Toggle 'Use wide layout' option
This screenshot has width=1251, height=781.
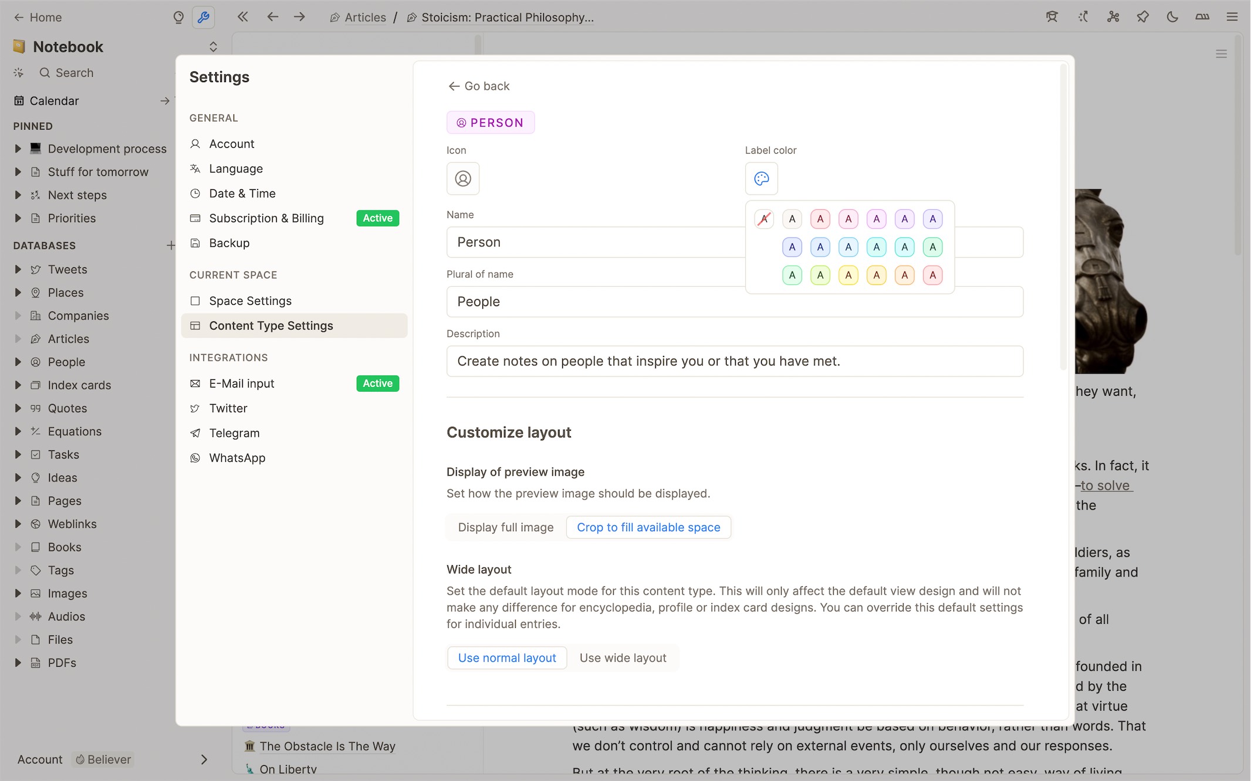point(622,658)
